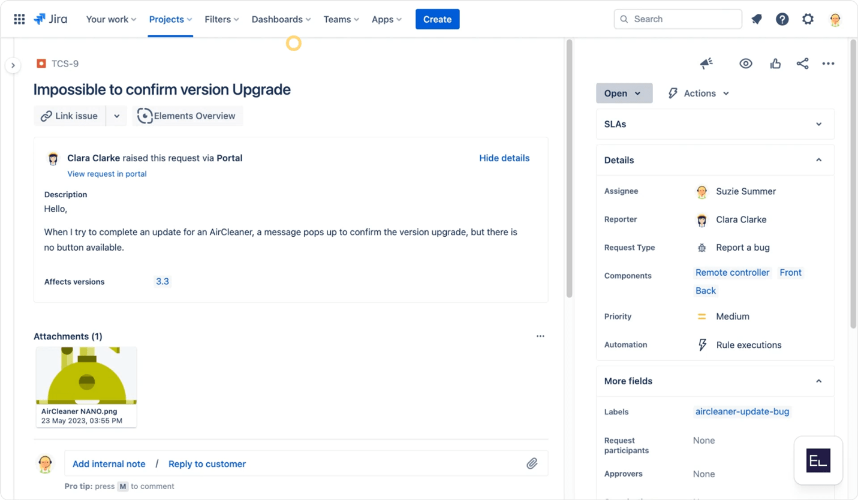Click the EL floating widget icon

tap(818, 460)
